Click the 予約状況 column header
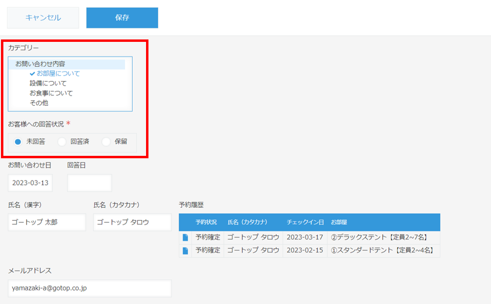 pos(206,222)
